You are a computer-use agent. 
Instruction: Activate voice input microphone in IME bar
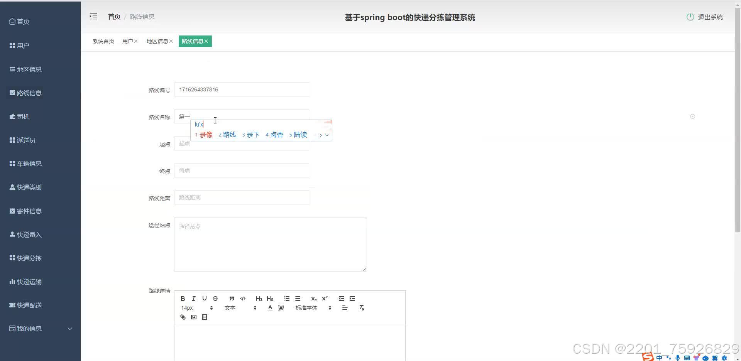pyautogui.click(x=678, y=358)
